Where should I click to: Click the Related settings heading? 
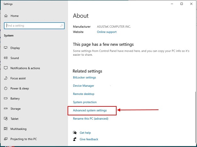tap(87, 71)
